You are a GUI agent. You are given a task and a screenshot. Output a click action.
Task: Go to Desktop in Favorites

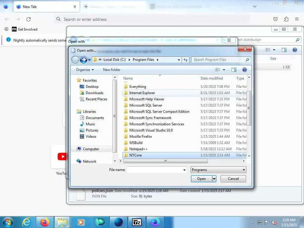[92, 87]
